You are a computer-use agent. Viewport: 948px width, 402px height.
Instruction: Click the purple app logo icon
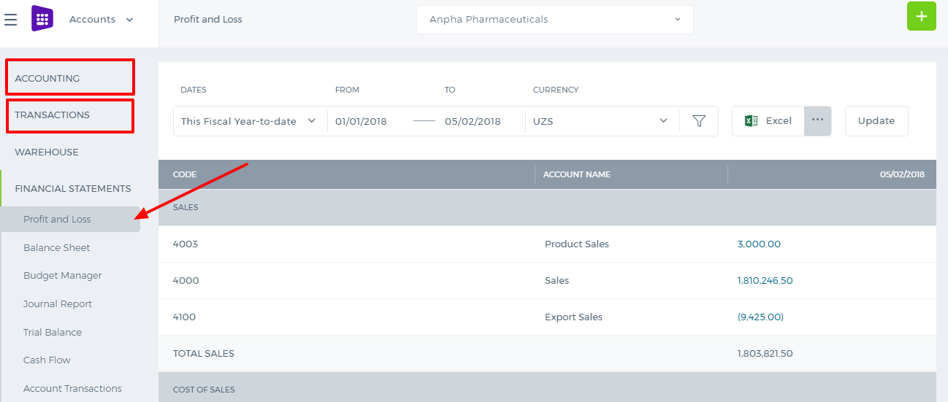click(42, 18)
